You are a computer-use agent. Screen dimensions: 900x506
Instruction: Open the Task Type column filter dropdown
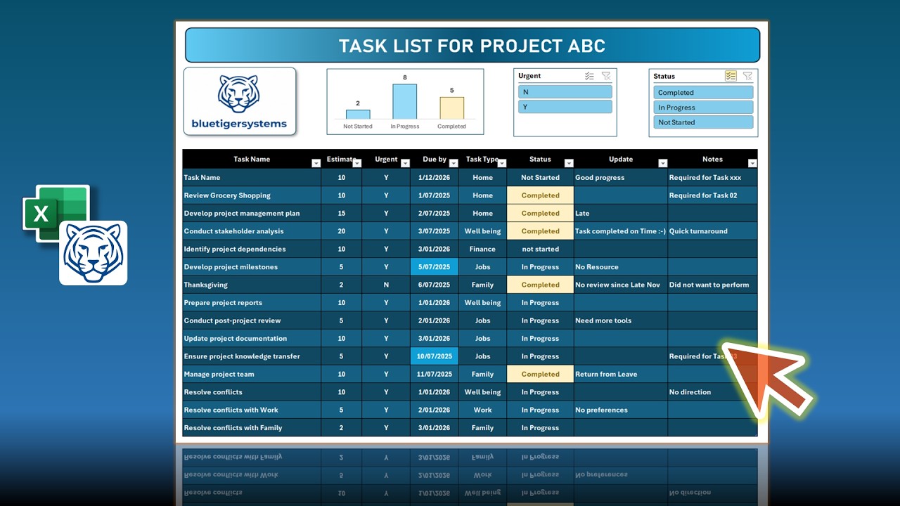[x=502, y=163]
